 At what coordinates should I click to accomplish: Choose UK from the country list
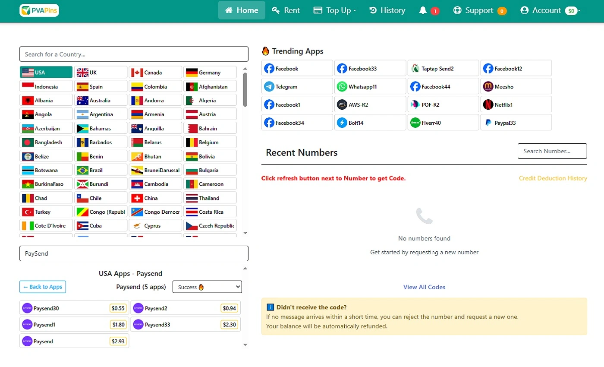[101, 72]
